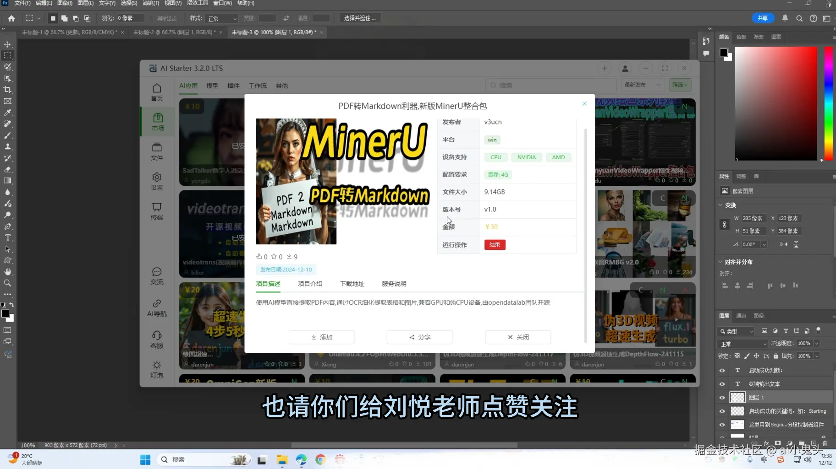Select the Move tool
The height and width of the screenshot is (469, 836).
(x=8, y=44)
